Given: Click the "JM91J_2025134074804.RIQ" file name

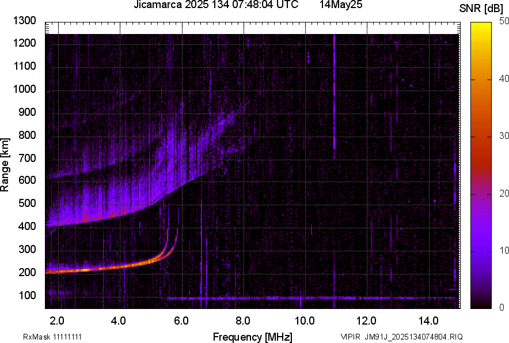Looking at the screenshot, I should pos(413,337).
